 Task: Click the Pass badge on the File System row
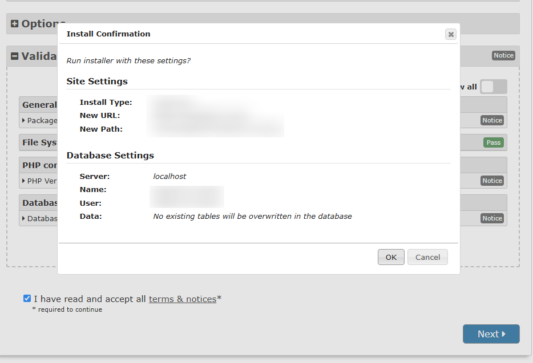494,142
